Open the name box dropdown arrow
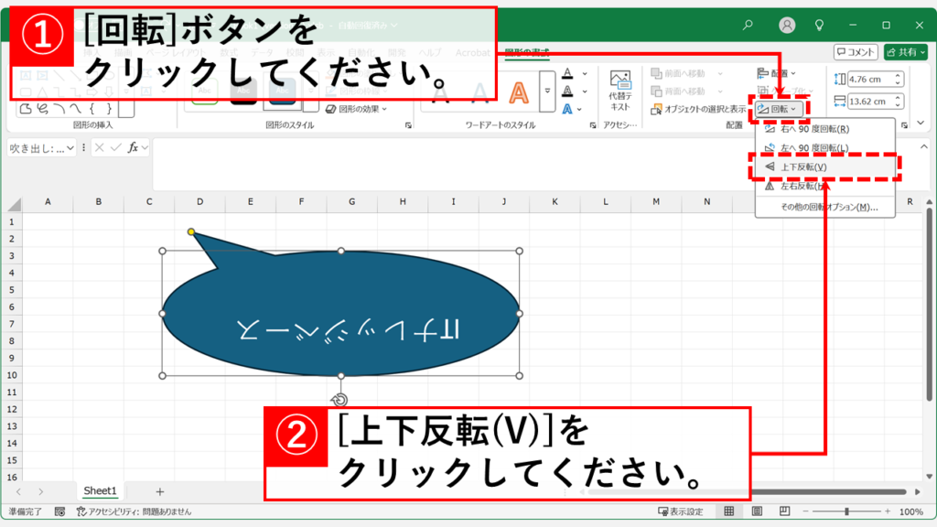Viewport: 937px width, 527px height. coord(70,147)
